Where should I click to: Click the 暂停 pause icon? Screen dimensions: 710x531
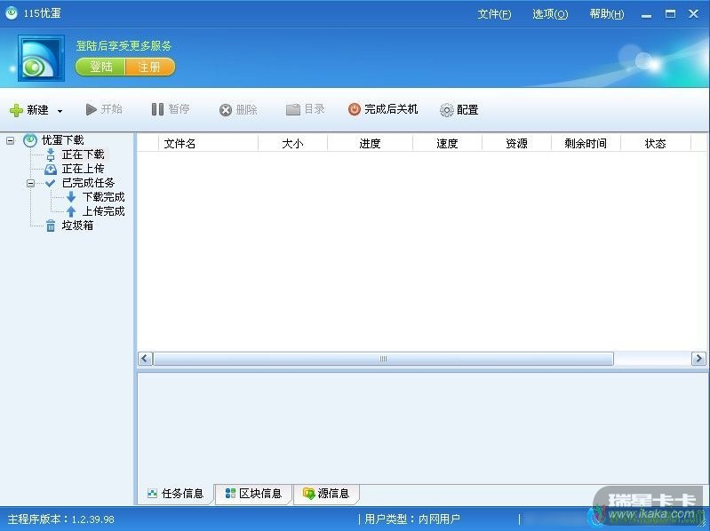(x=157, y=109)
